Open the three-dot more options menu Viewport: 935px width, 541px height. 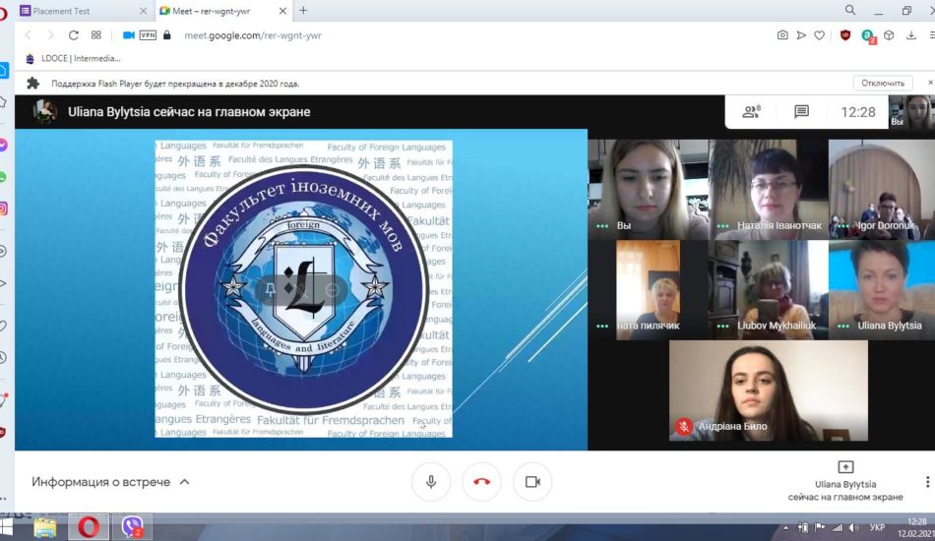[926, 482]
